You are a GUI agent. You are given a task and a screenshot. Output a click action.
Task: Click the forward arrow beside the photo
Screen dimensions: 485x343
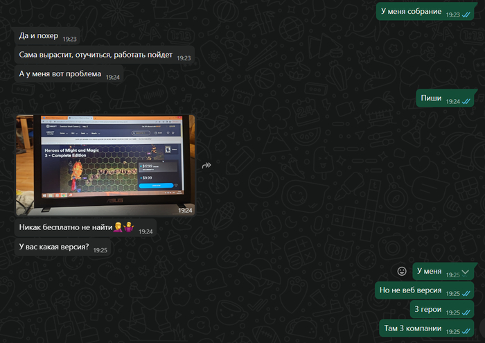click(206, 166)
